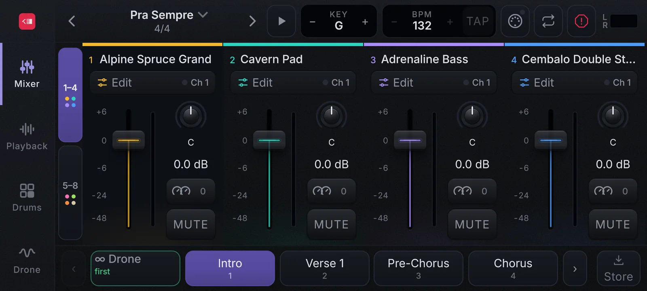Edit the Alpine Spruce Grand channel
The height and width of the screenshot is (291, 647).
[x=152, y=83]
